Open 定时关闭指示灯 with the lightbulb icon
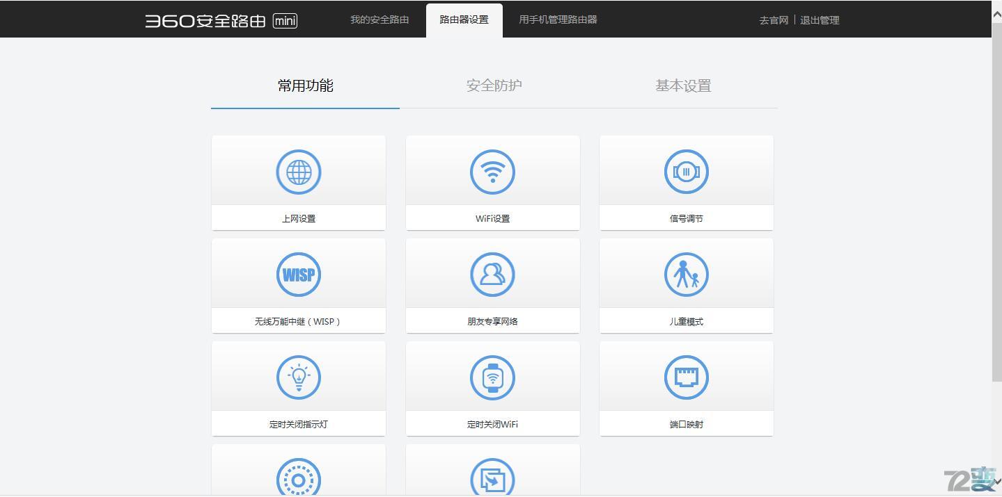Screen dimensions: 1002x497 (x=298, y=377)
